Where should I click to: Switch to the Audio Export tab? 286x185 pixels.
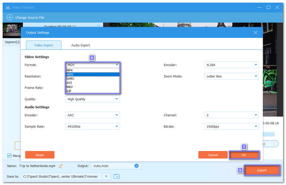[80, 45]
